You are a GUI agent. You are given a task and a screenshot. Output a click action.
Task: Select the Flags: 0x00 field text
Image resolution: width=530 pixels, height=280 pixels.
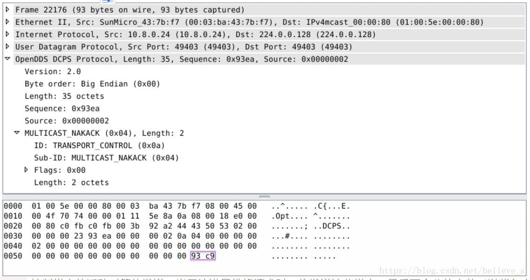click(x=60, y=170)
